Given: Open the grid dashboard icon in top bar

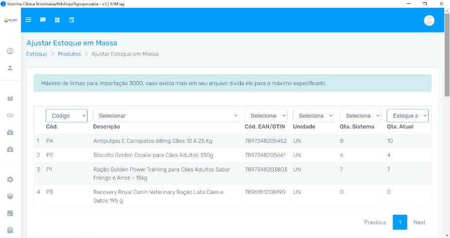Looking at the screenshot, I should click(57, 20).
